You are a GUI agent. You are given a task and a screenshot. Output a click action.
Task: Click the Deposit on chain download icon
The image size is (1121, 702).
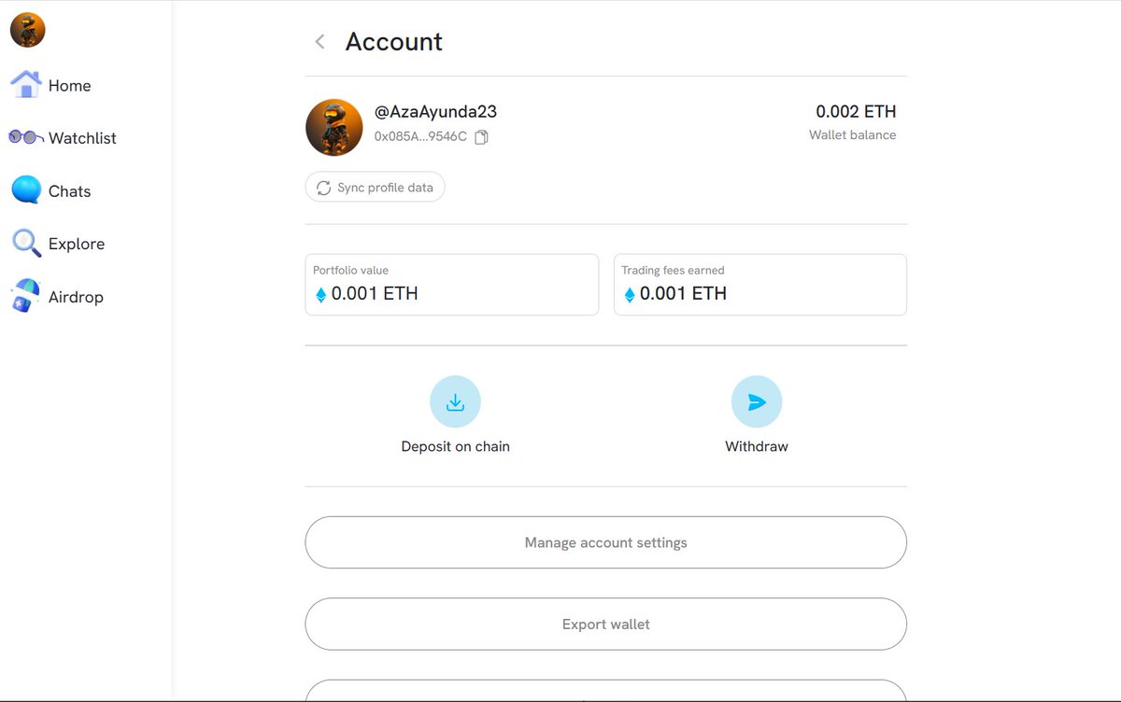(455, 401)
